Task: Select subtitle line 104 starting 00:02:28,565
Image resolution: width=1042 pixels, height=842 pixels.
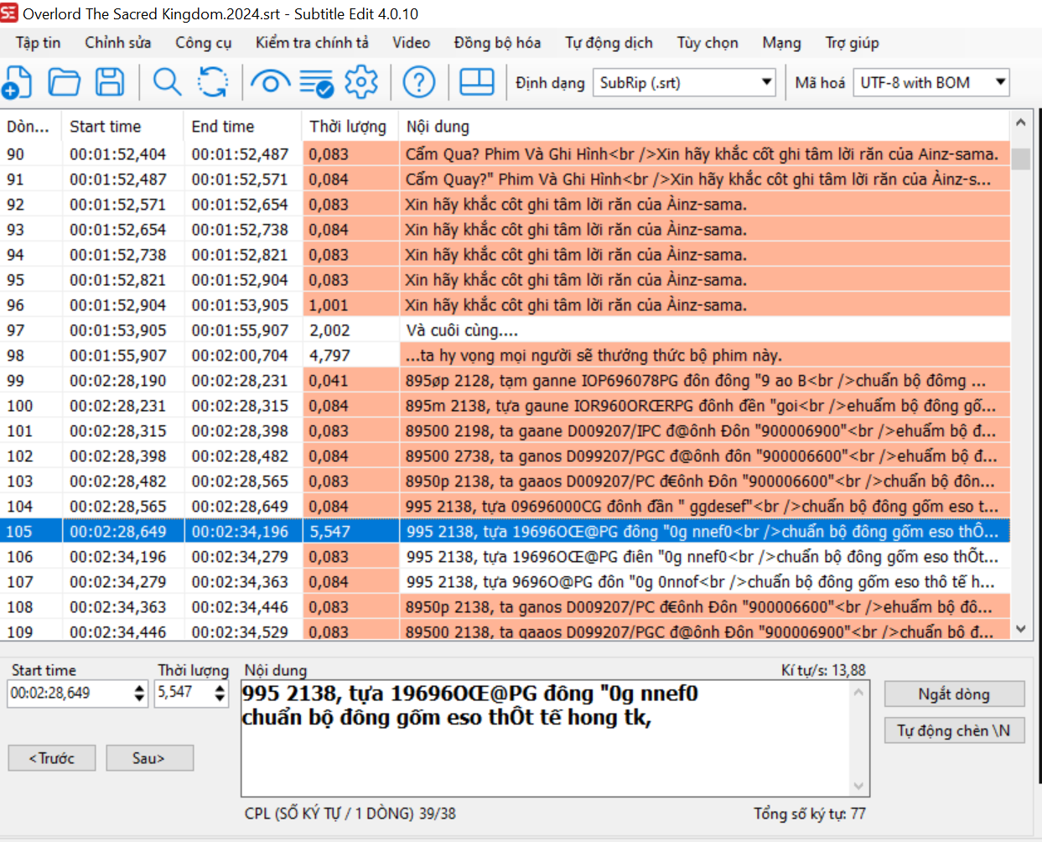Action: (505, 507)
